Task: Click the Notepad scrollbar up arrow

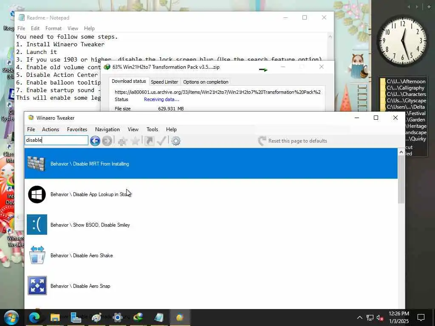Action: click(x=330, y=37)
